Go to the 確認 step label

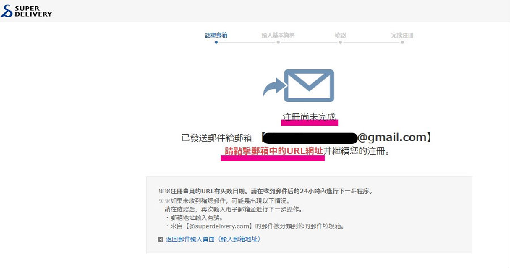coord(340,35)
